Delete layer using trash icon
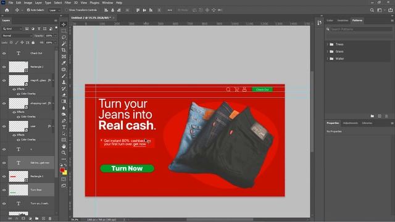This screenshot has height=222, width=395. (50, 218)
